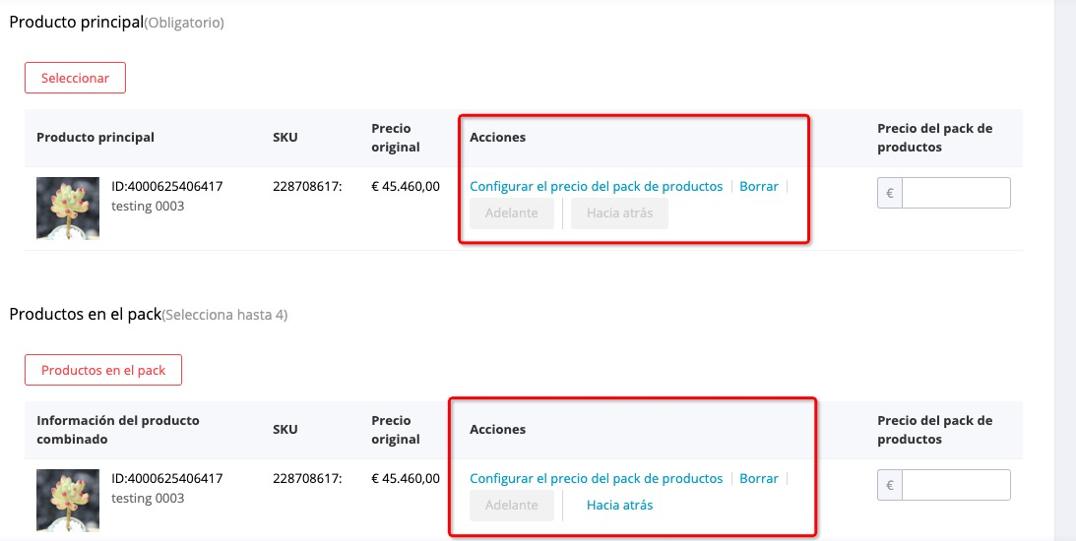Click the 'Precio original' header in the pack table
The image size is (1076, 541).
396,429
